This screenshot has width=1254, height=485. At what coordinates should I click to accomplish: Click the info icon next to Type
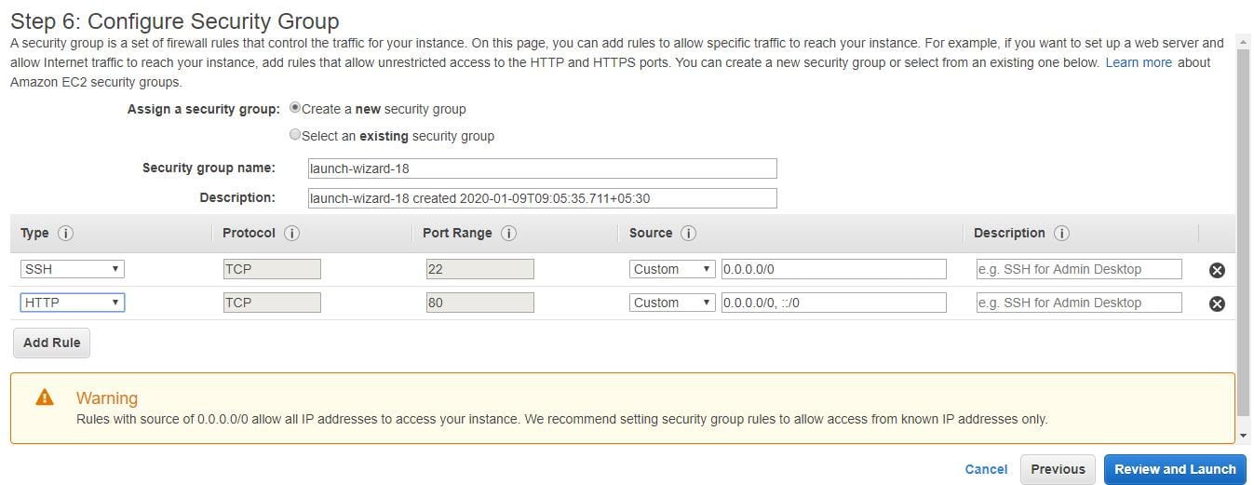65,234
